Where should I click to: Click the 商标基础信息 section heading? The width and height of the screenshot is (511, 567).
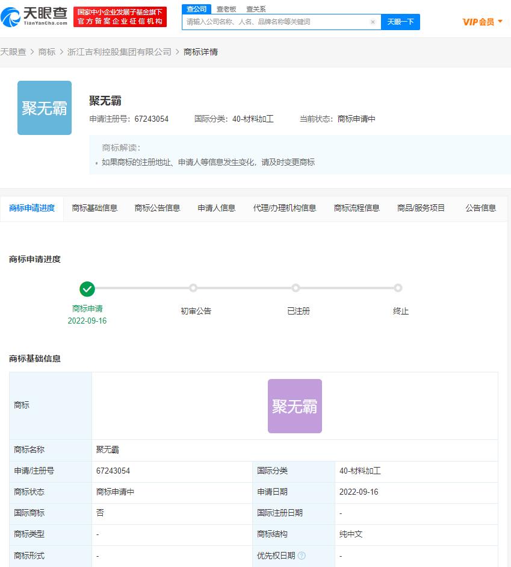coord(35,359)
